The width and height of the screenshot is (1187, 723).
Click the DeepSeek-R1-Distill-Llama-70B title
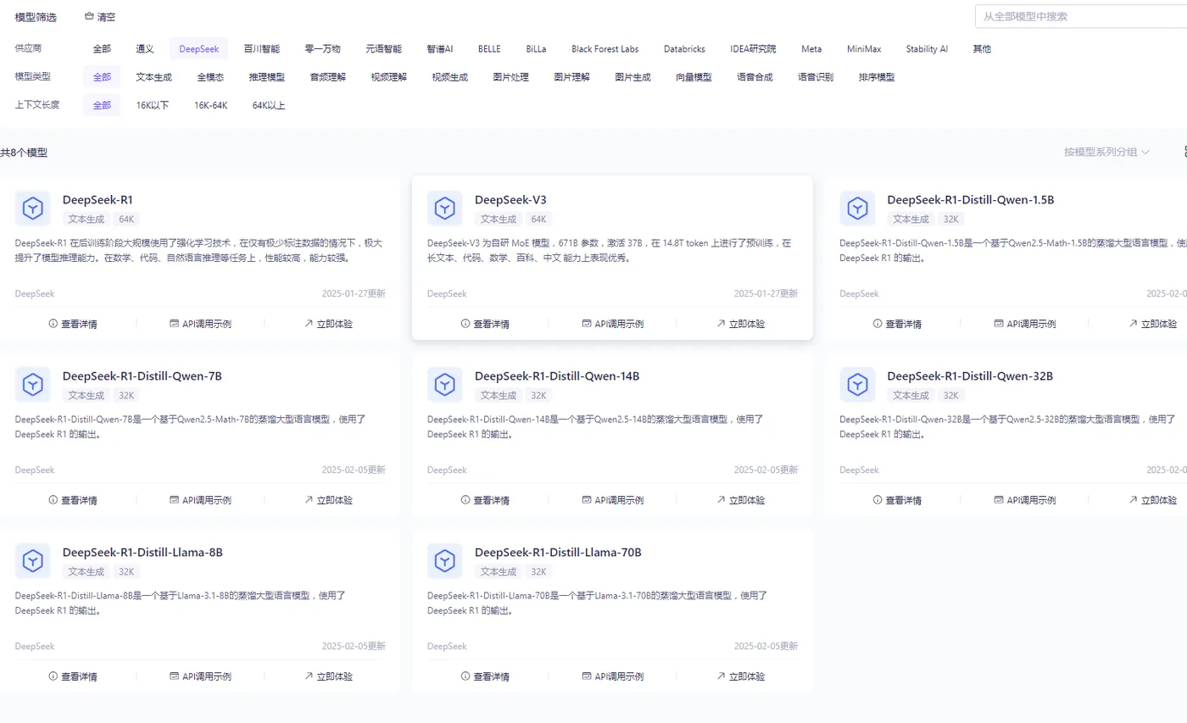[558, 553]
